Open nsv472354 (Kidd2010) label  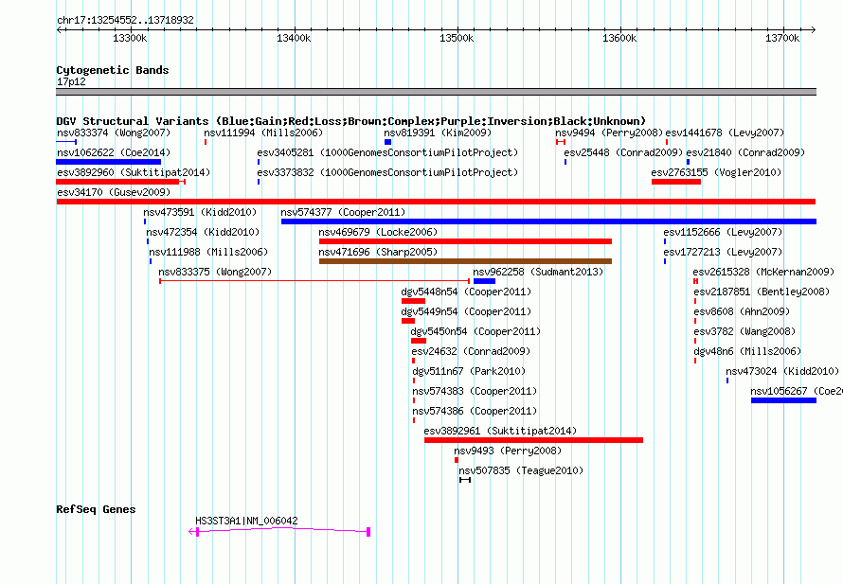[203, 232]
